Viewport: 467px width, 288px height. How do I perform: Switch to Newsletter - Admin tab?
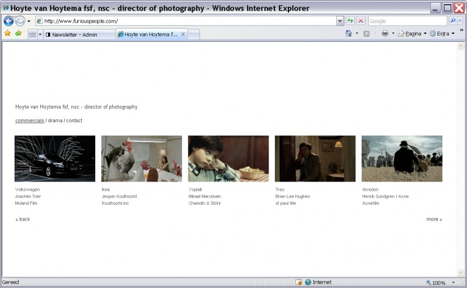tap(79, 35)
